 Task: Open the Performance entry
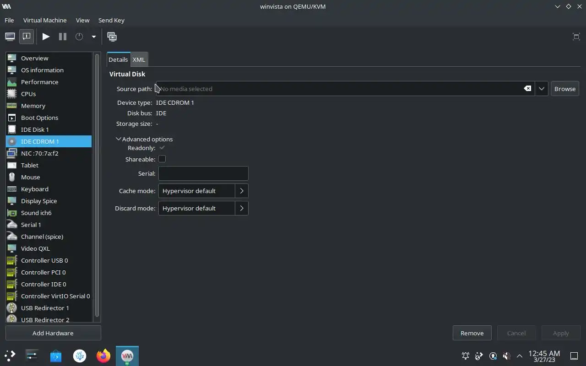coord(49,82)
